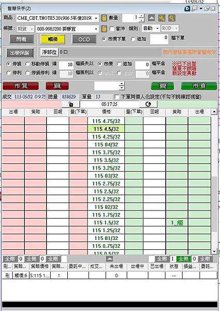Click the red 市買 market buy button
Image resolution: width=220 pixels, height=311 pixels.
tap(21, 86)
